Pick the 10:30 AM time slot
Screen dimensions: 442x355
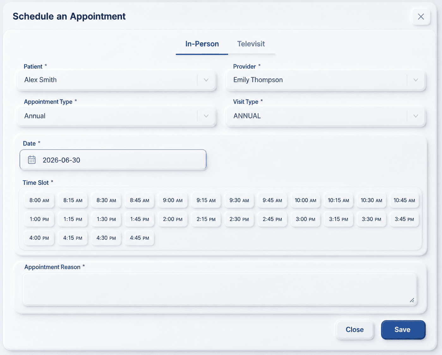(x=372, y=200)
